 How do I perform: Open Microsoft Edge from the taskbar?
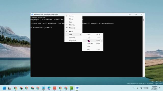(49, 88)
